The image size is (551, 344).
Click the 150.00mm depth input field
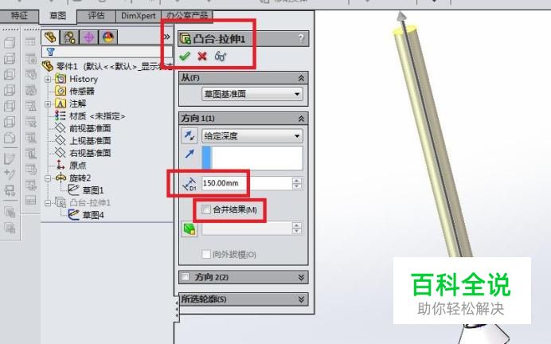[x=247, y=183]
